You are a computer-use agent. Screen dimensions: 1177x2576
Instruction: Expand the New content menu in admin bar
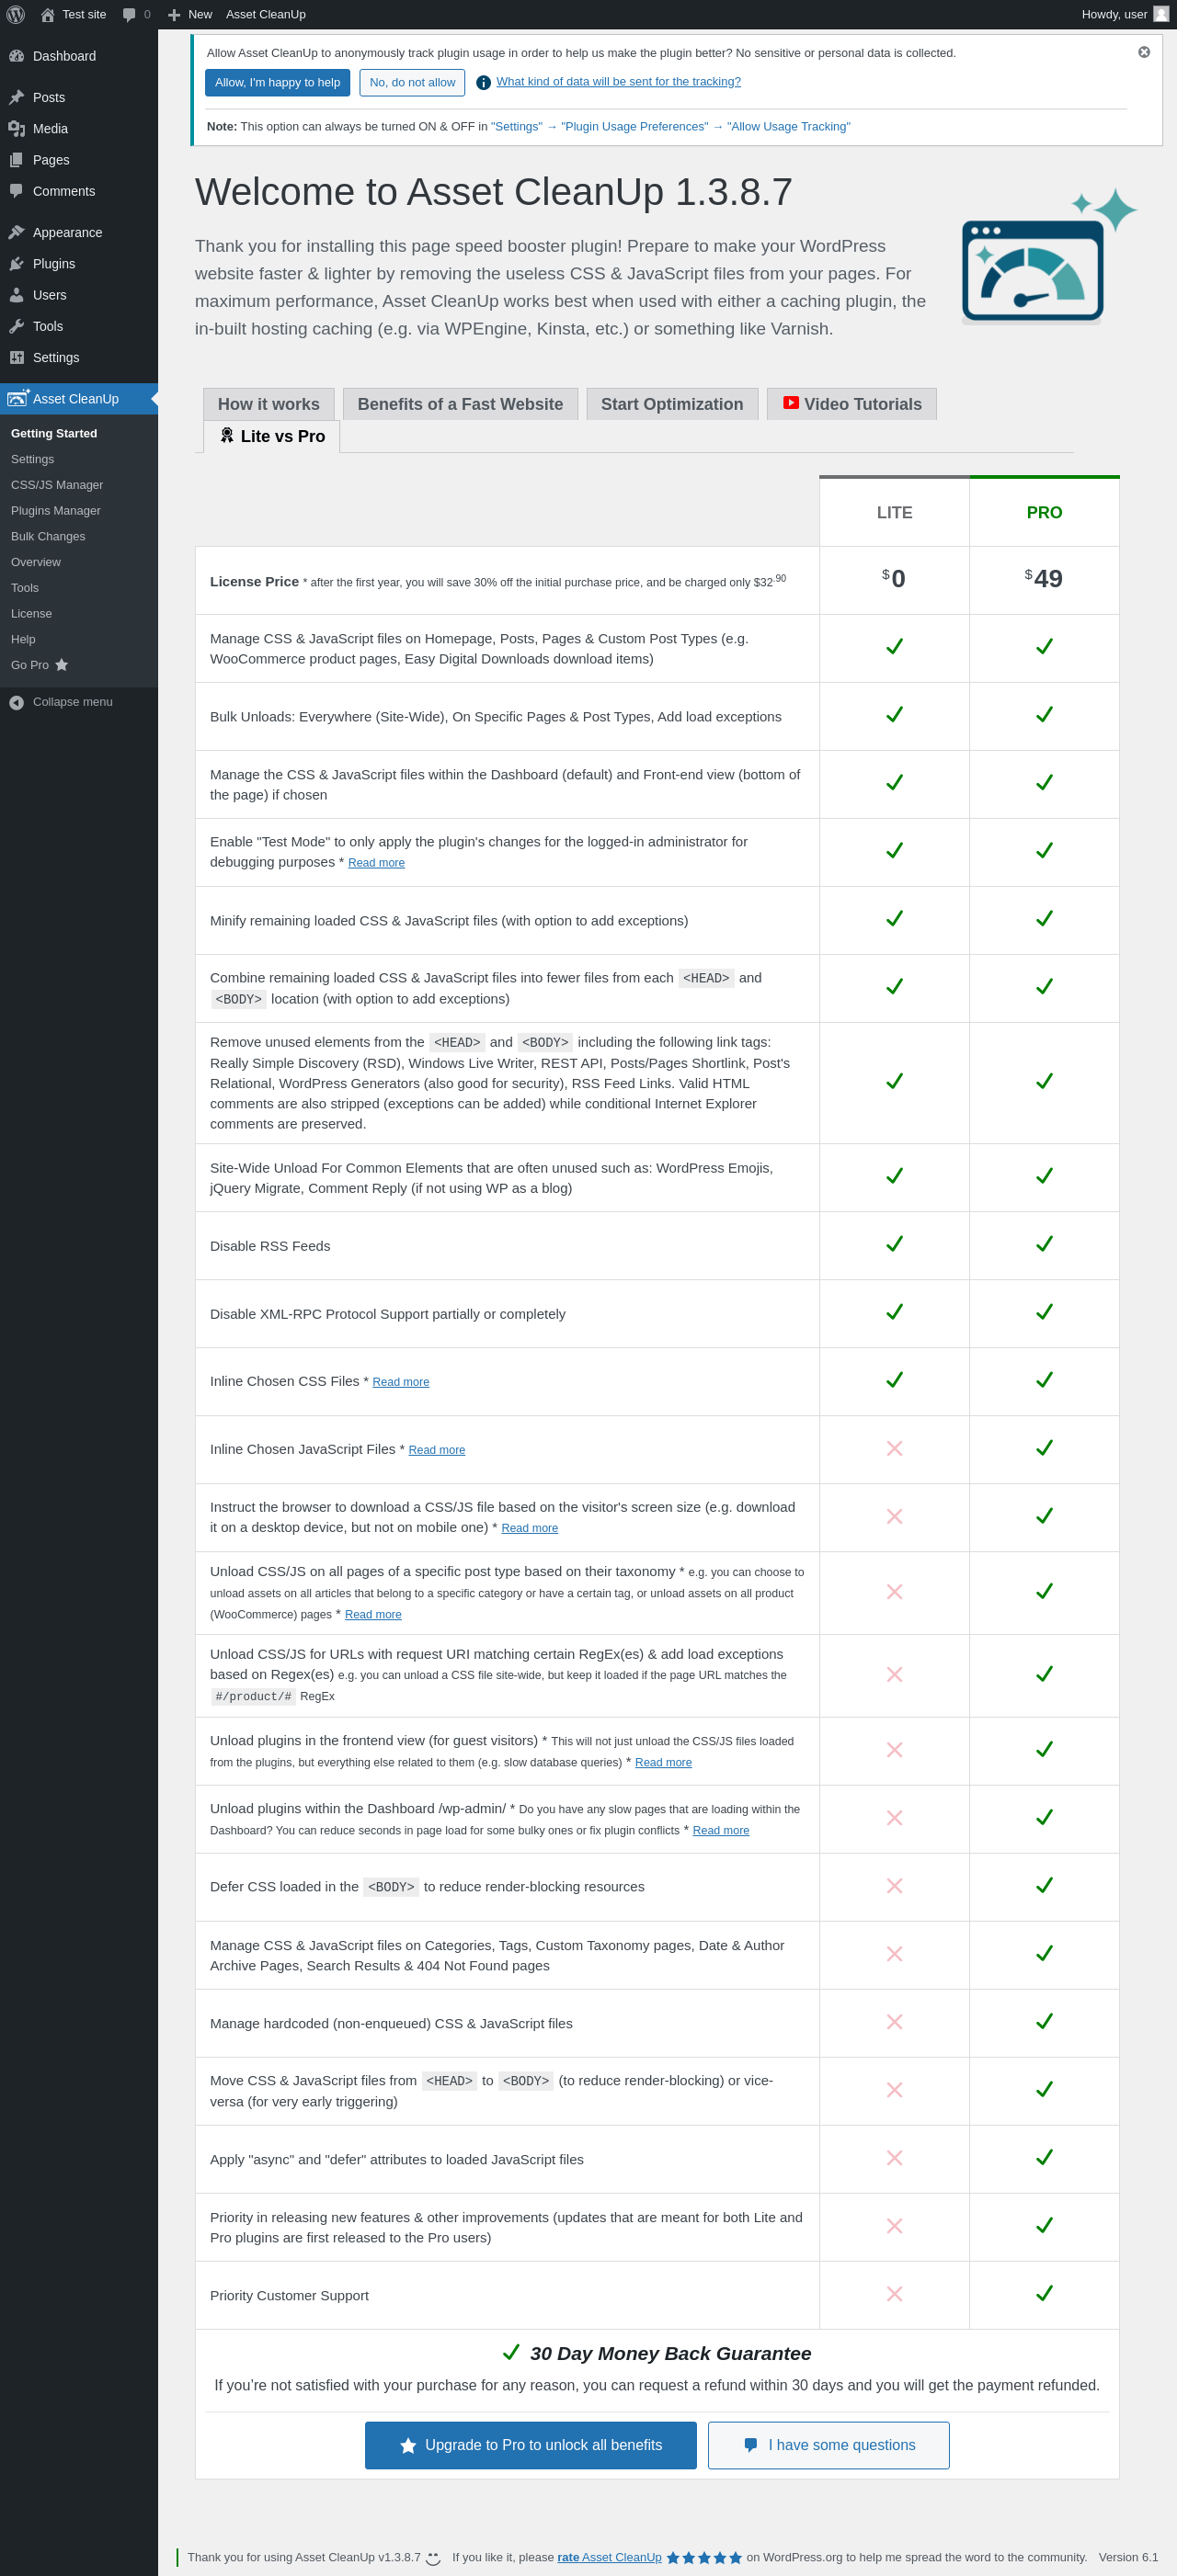coord(189,14)
